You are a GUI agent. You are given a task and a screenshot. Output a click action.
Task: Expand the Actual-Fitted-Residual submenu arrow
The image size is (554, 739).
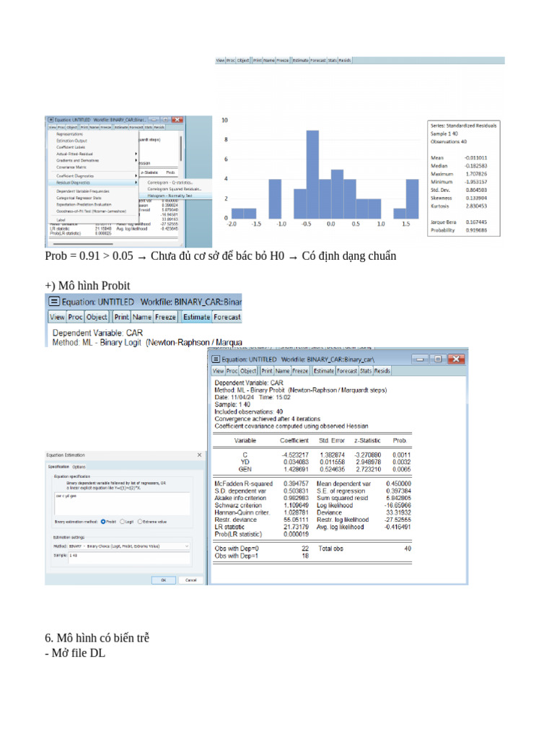(136, 154)
